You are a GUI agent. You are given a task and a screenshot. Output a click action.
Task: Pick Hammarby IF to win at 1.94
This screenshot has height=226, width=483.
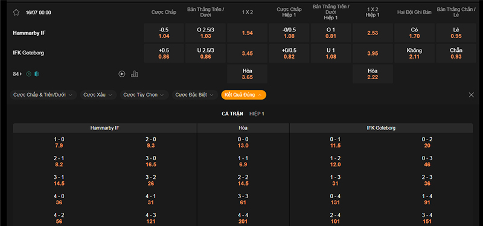click(248, 33)
